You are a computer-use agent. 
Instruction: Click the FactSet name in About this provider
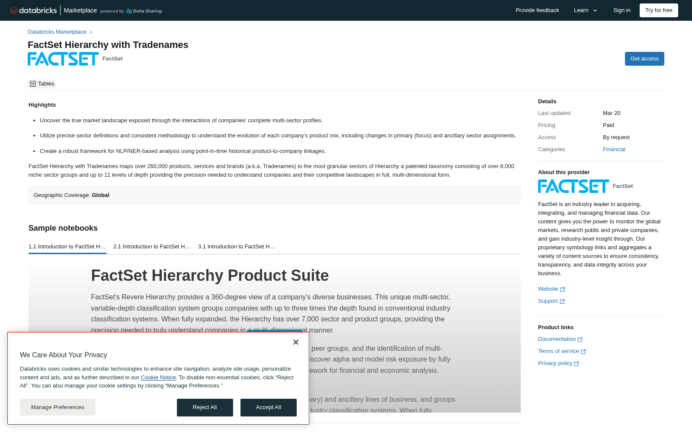(623, 186)
